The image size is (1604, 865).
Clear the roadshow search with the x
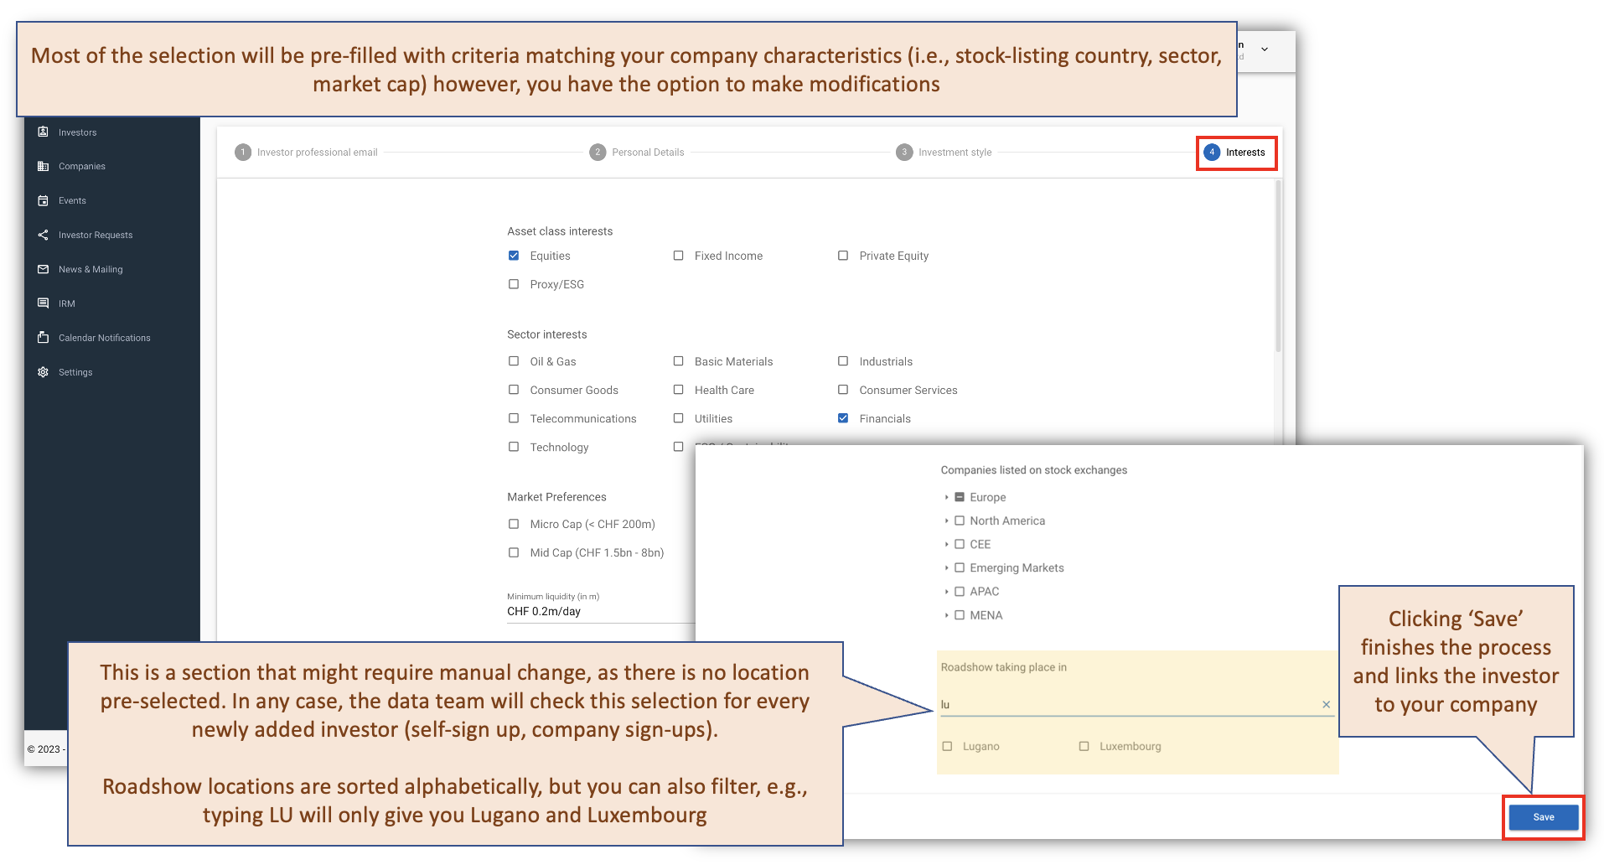pyautogui.click(x=1327, y=704)
